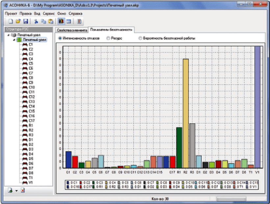270x204 pixels.
Task: Open a project with the folder icon
Action: 18,21
